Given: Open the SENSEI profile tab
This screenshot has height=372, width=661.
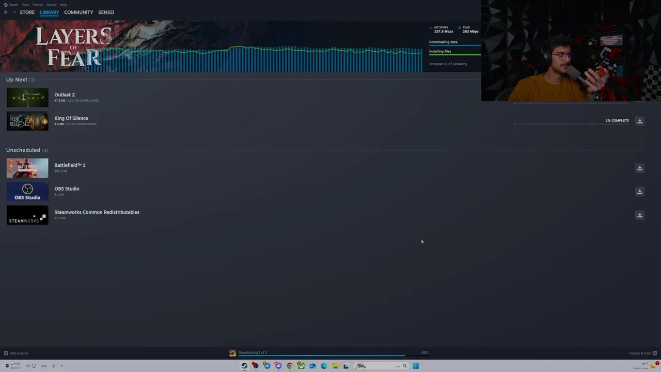Looking at the screenshot, I should tap(106, 12).
